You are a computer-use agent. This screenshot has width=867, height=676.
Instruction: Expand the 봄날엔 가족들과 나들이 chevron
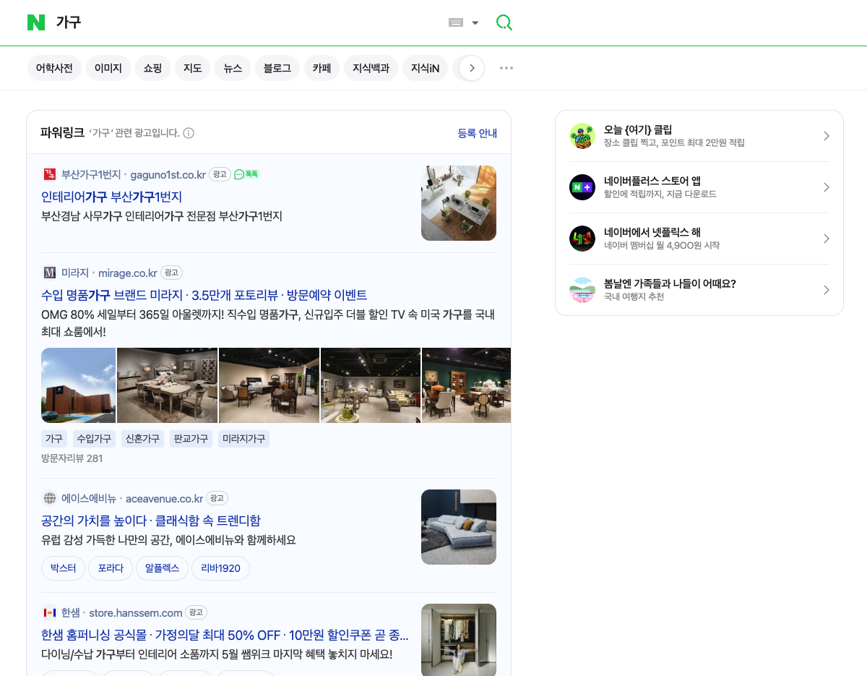(x=827, y=290)
